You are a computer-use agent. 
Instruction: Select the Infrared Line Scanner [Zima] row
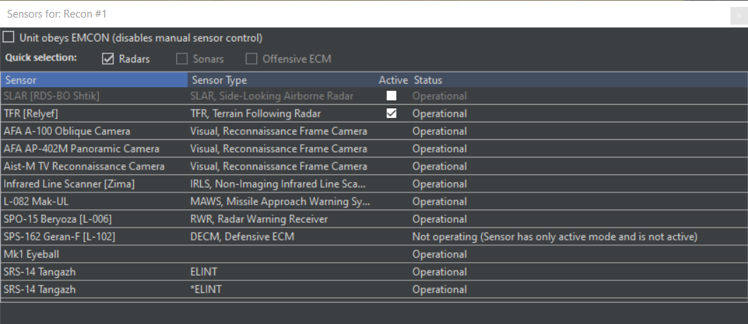pyautogui.click(x=69, y=184)
